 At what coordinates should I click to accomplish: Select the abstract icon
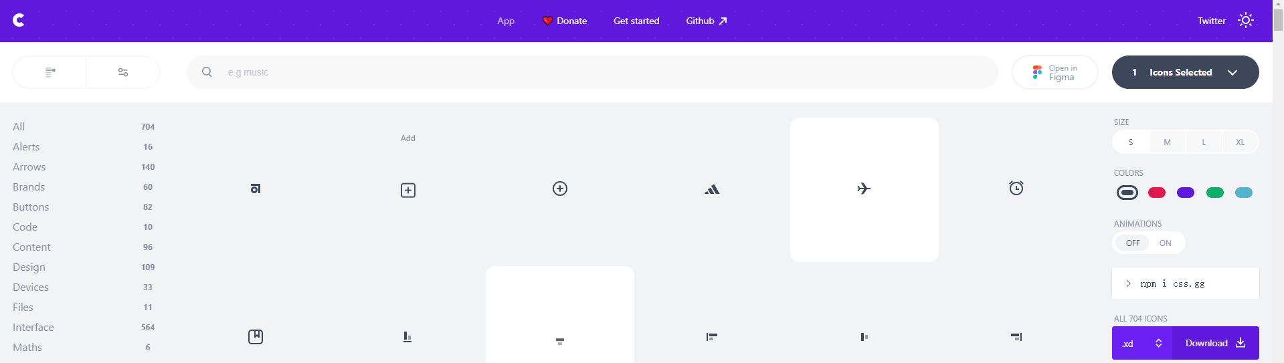[256, 189]
